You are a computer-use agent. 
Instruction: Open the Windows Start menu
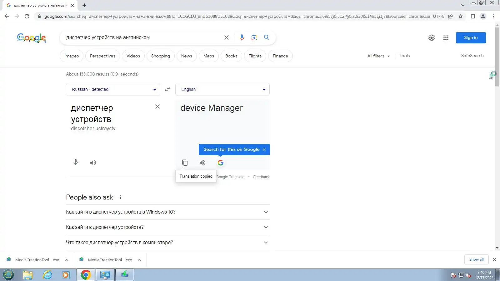coord(8,275)
